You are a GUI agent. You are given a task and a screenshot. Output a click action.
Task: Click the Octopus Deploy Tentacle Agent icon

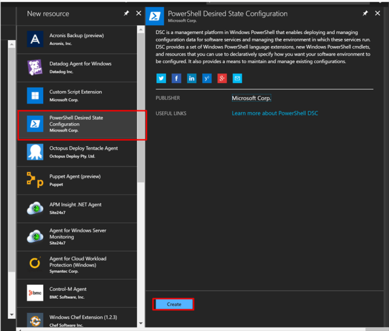(x=35, y=152)
